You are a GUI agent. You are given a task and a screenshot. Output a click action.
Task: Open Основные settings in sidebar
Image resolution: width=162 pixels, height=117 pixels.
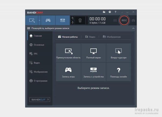[x=40, y=45]
